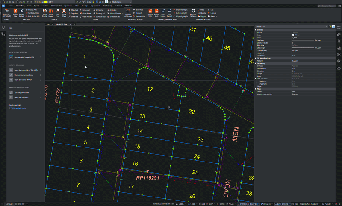342x206 pixels.
Task: Open the Manage ribbon tab
Action: point(85,6)
